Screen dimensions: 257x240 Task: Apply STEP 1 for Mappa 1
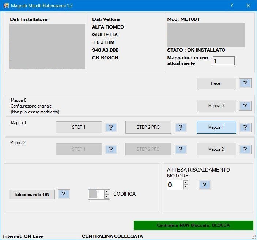tap(79, 127)
